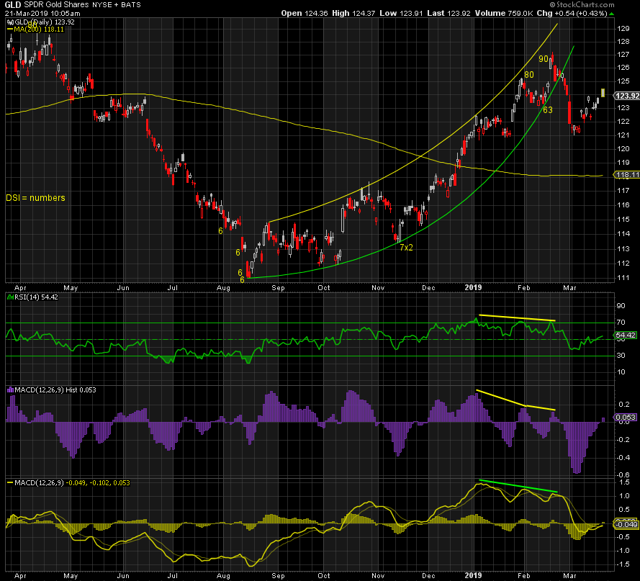Click the 118.11 moving average price tag
The width and height of the screenshot is (640, 581).
coord(627,175)
